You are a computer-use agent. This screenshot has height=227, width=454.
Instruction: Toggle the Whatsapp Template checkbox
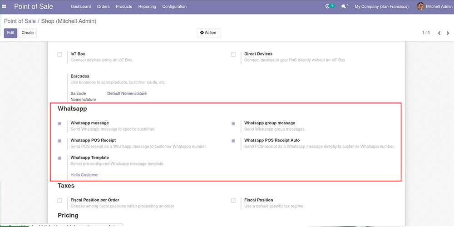click(x=59, y=158)
